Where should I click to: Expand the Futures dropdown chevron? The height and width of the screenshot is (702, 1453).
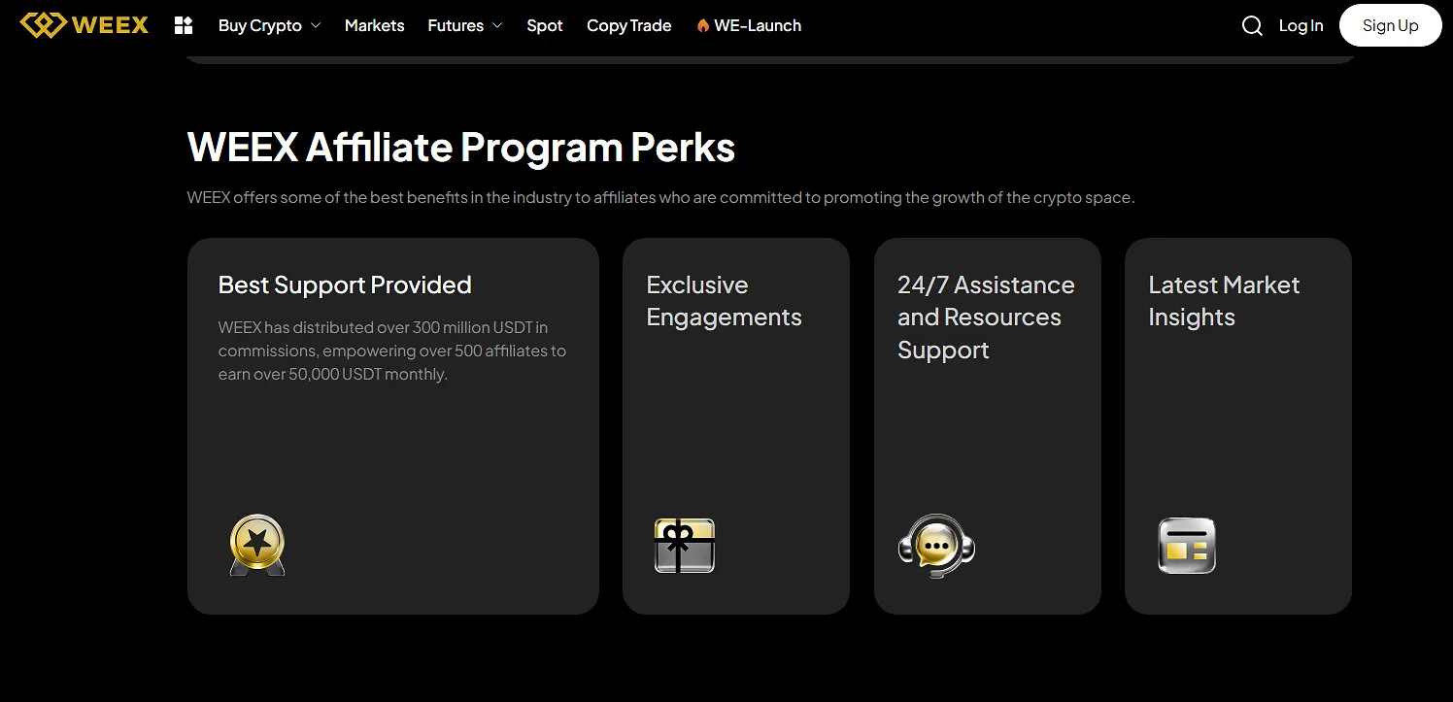coord(497,26)
